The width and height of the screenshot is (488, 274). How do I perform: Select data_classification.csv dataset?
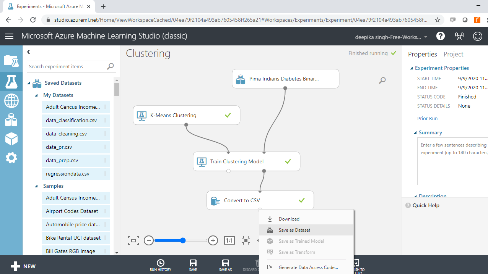tap(76, 121)
